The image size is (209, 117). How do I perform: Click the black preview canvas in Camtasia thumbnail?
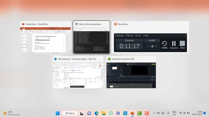(139, 70)
